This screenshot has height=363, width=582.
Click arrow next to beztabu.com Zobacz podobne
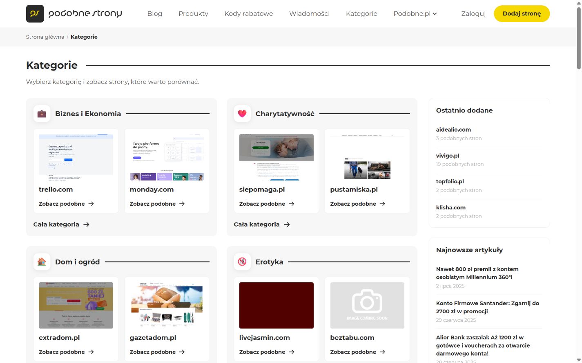[383, 352]
